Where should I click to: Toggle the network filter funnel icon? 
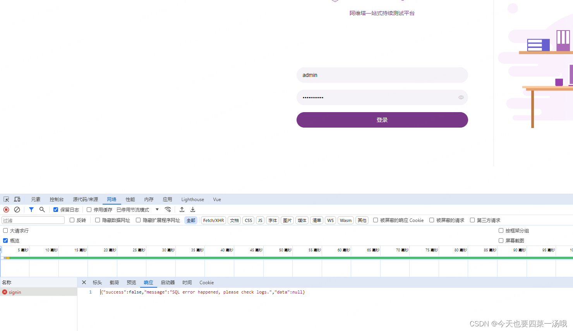tap(31, 210)
